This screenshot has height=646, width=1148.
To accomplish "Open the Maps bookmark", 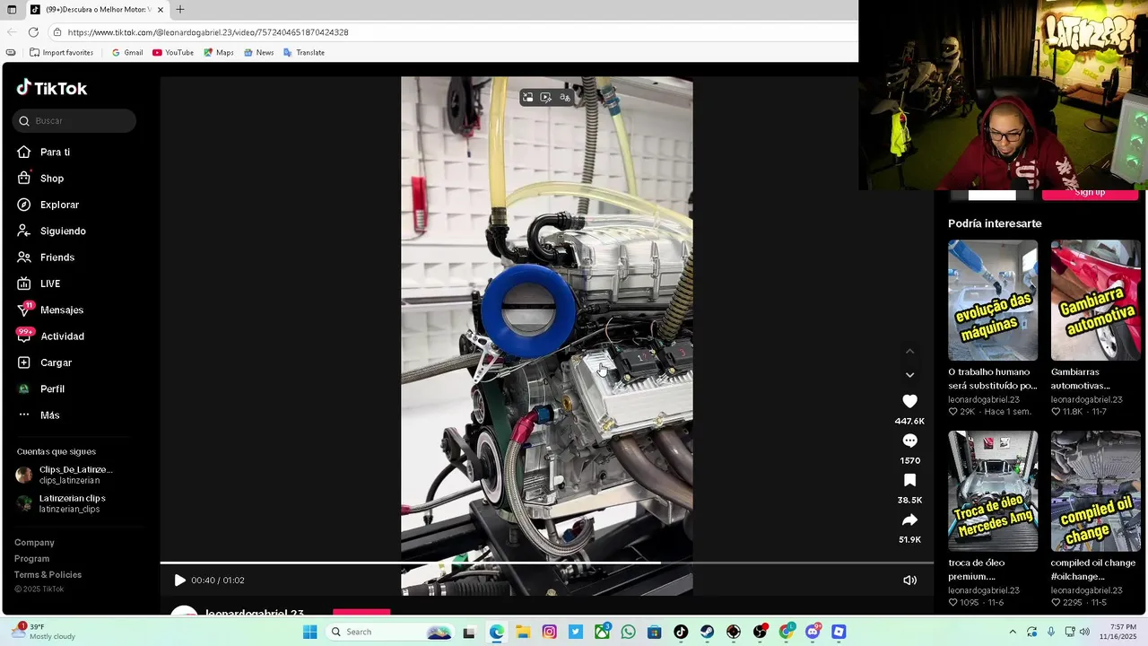I will click(218, 53).
